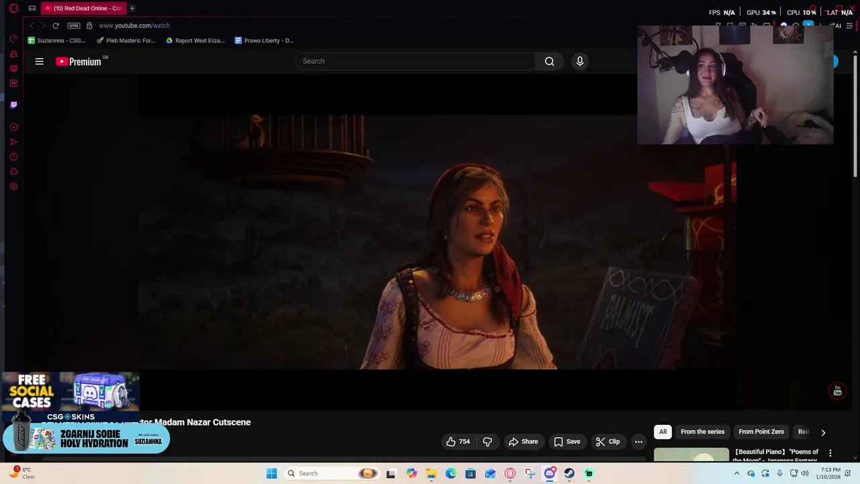
Task: Open the Windows Start menu
Action: pyautogui.click(x=271, y=473)
